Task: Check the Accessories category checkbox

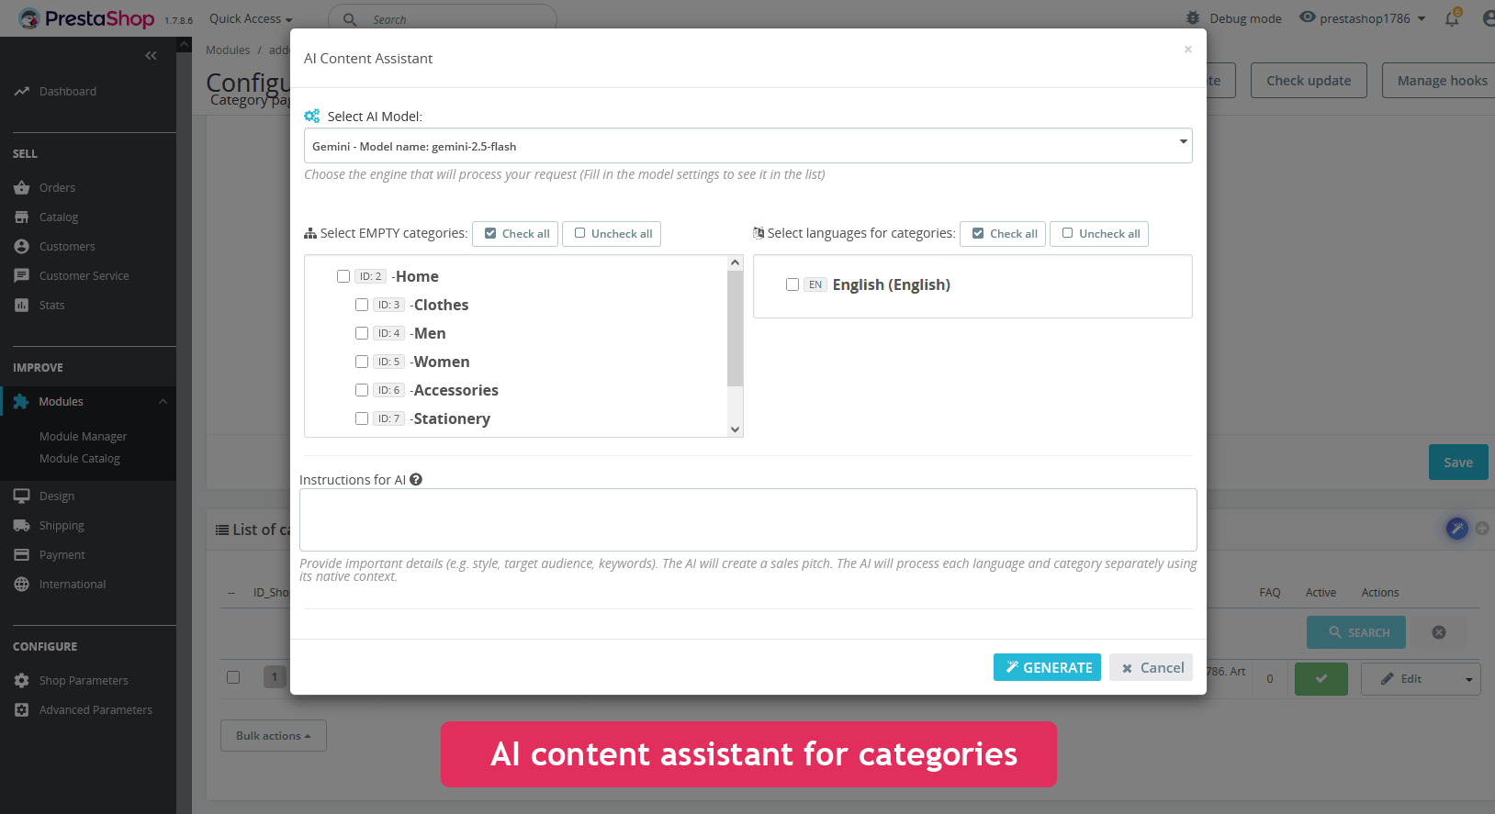Action: [x=362, y=390]
